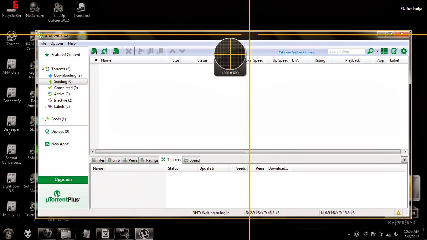Sort torrents by Up Speed column
This screenshot has width=427, height=240.
pos(277,60)
